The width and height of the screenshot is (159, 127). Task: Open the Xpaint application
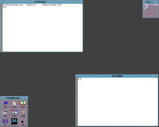23,113
